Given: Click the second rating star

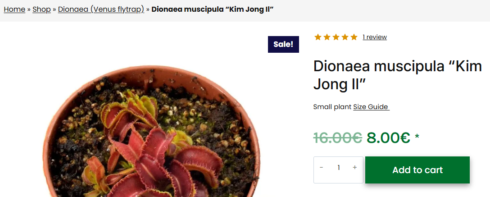Looking at the screenshot, I should coord(327,37).
